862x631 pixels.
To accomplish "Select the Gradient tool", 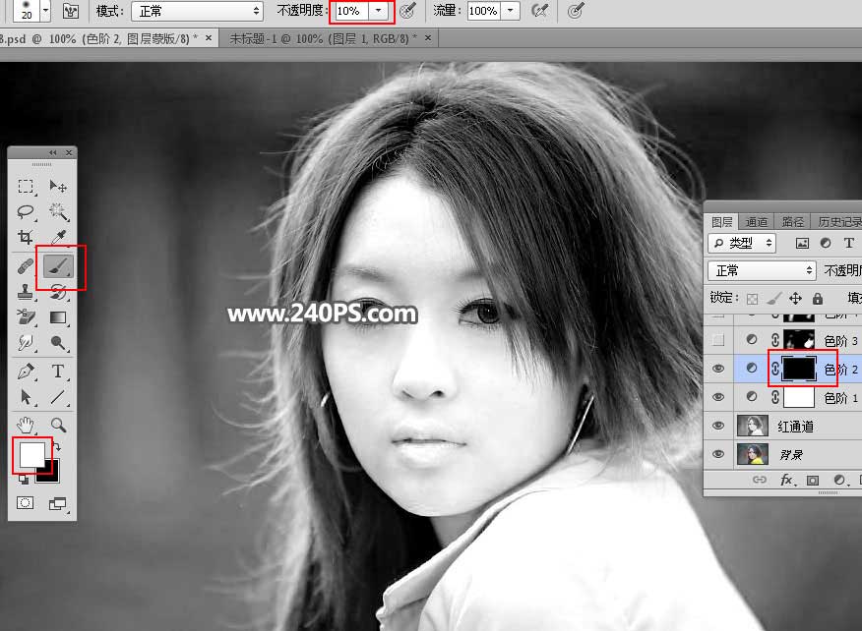I will [x=58, y=316].
